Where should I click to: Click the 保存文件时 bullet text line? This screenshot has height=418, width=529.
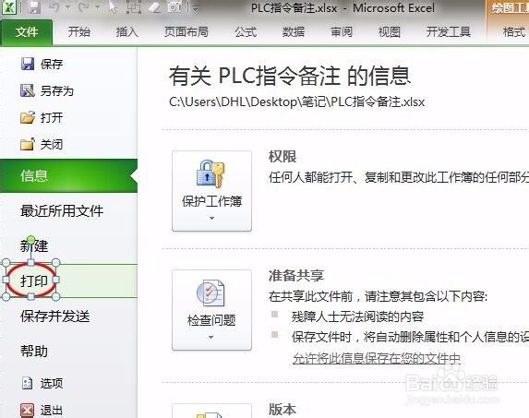410,337
